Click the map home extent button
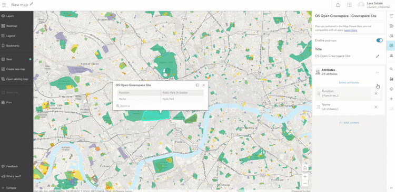 (305, 168)
